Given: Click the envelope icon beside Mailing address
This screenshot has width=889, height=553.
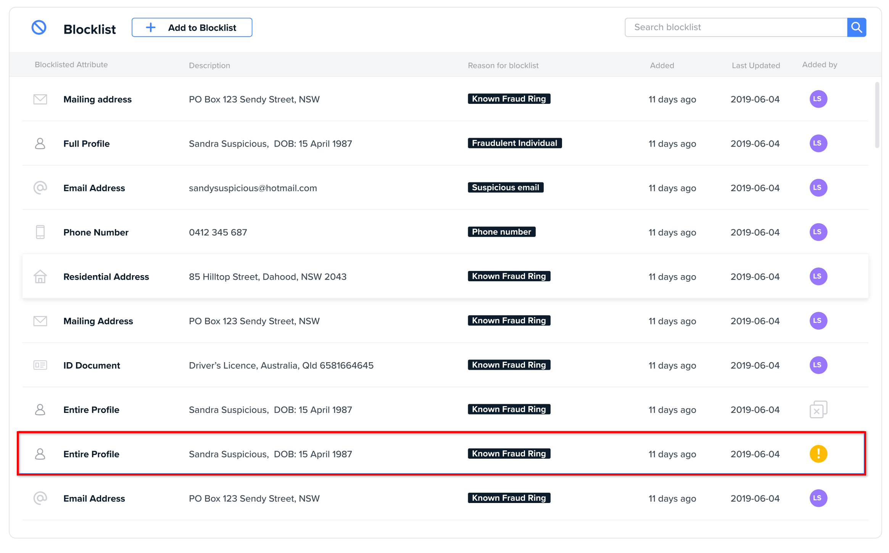Looking at the screenshot, I should click(40, 99).
